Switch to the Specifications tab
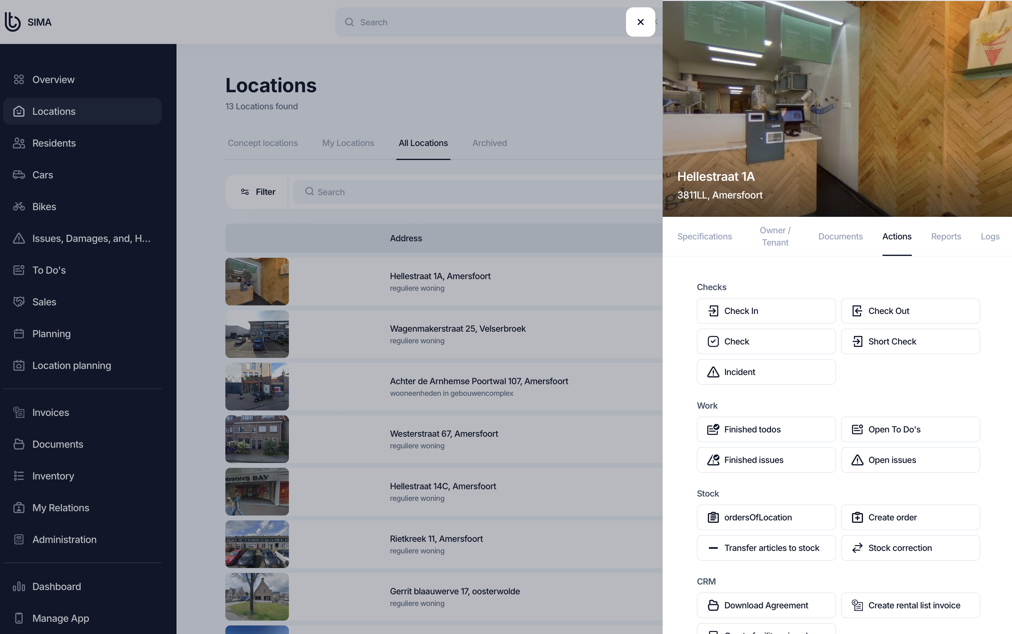The image size is (1012, 634). [704, 236]
